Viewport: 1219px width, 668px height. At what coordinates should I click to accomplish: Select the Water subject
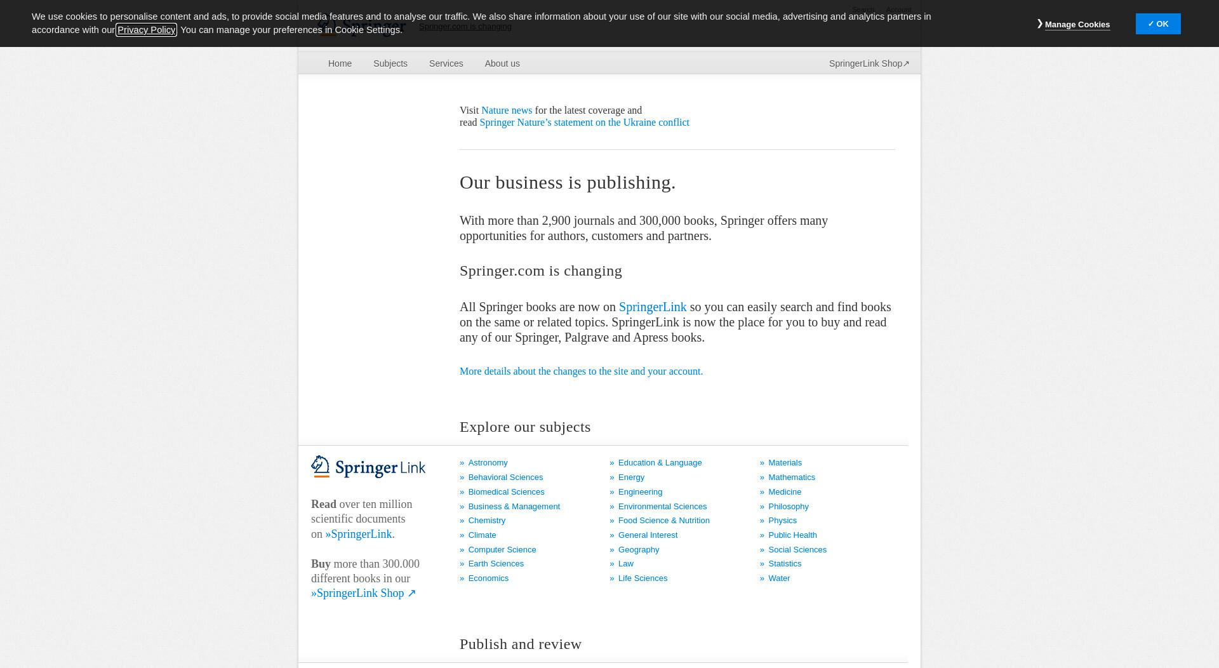point(779,578)
